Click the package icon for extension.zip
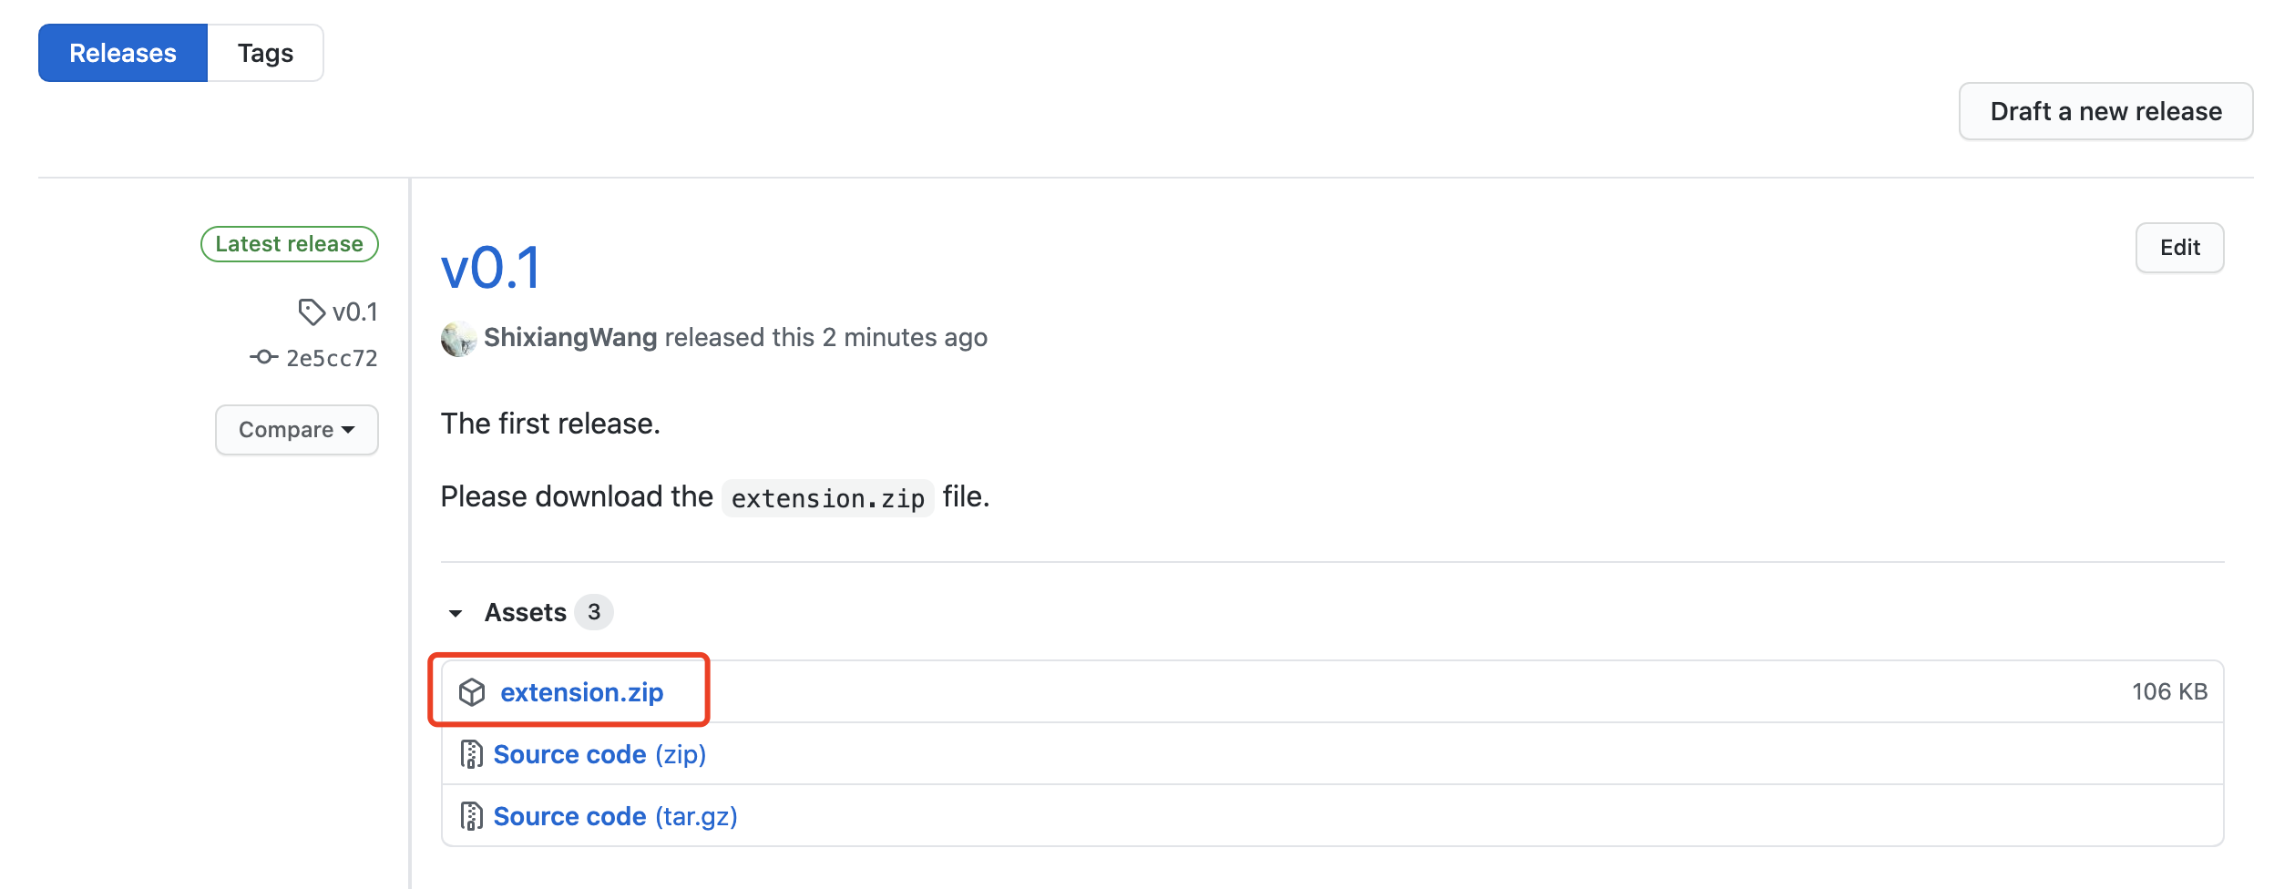Viewport: 2274px width, 889px height. coord(472,692)
